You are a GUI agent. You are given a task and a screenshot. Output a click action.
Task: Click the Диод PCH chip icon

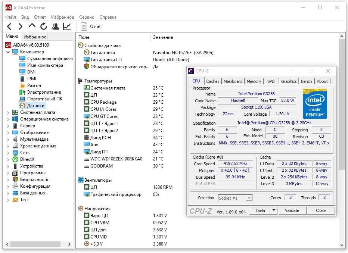[87, 137]
